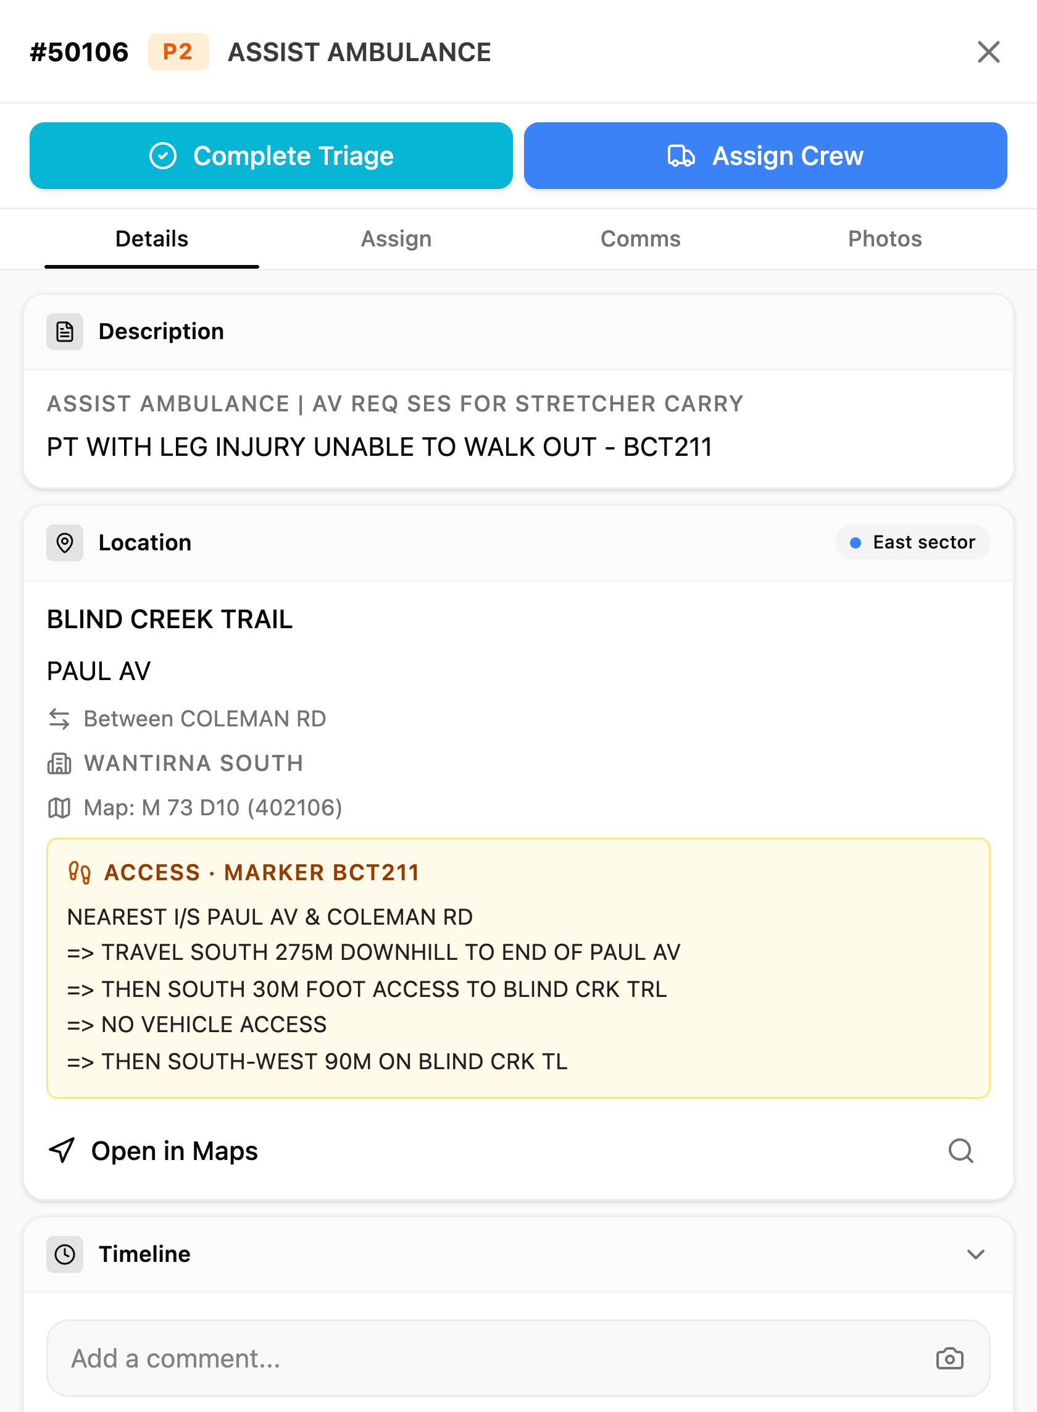Click the building icon next to WANTIRNA SOUTH
This screenshot has width=1037, height=1412.
[x=59, y=764]
